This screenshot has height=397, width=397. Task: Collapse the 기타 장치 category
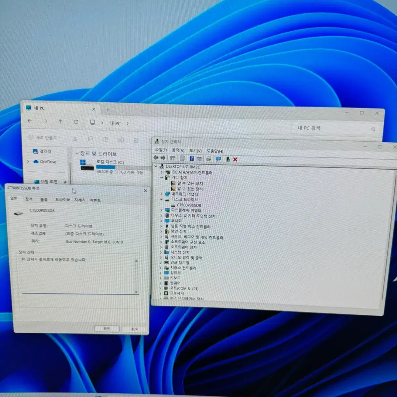click(x=161, y=178)
